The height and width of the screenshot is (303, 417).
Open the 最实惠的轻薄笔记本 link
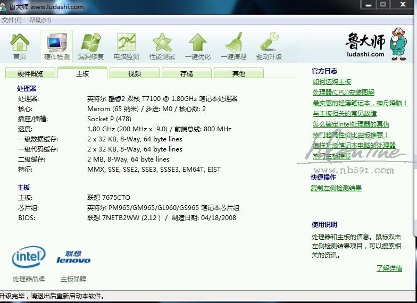click(x=360, y=103)
